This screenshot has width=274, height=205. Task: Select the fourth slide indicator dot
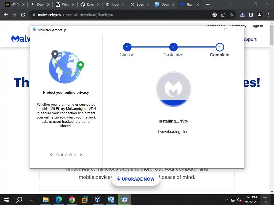pyautogui.click(x=70, y=155)
